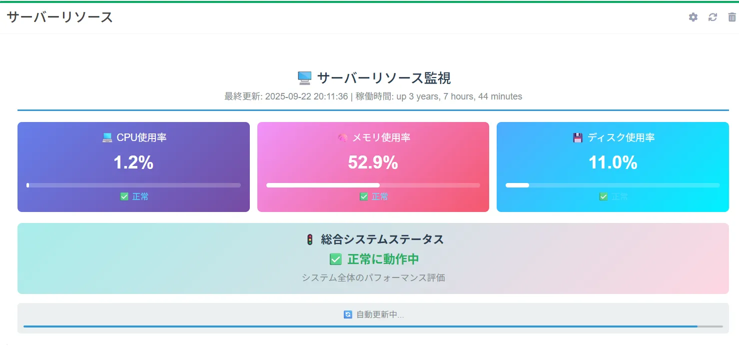Click the サーバーリソース widget title
The height and width of the screenshot is (352, 739).
click(59, 17)
